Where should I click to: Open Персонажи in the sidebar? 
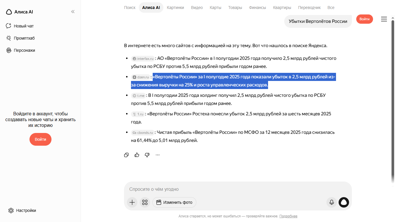click(x=21, y=50)
